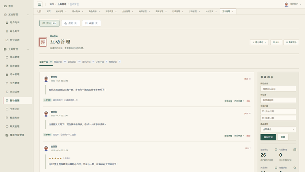Screen dimensions: 305x172
Task: Open the 全部评分 rating dropdown
Action: (x=278, y=129)
